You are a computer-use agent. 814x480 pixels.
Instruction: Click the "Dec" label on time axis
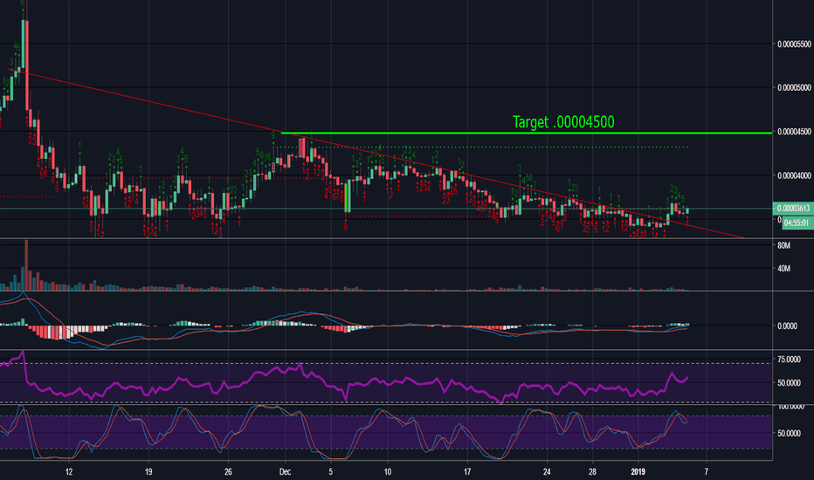(285, 471)
